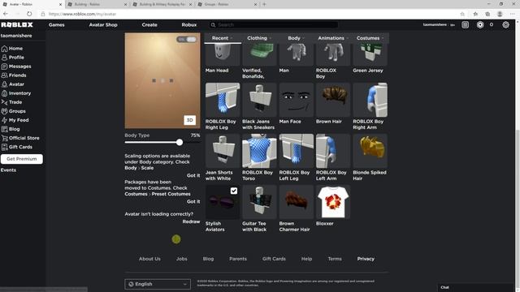This screenshot has height=292, width=520.
Task: Go back in browser
Action: tap(6, 14)
